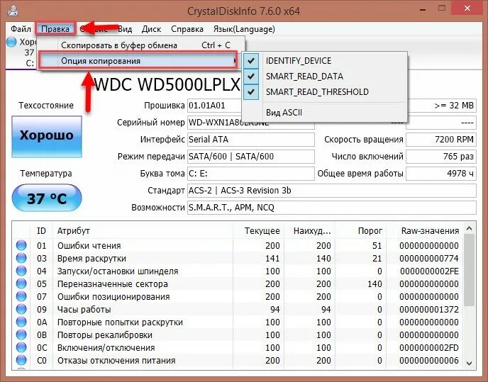
Task: Click the Число включений value 765 раз
Action: point(441,157)
